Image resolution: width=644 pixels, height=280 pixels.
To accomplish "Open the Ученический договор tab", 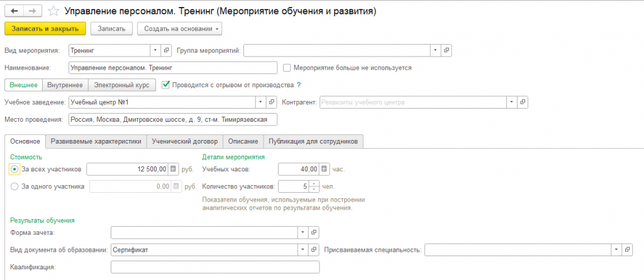I will [184, 141].
